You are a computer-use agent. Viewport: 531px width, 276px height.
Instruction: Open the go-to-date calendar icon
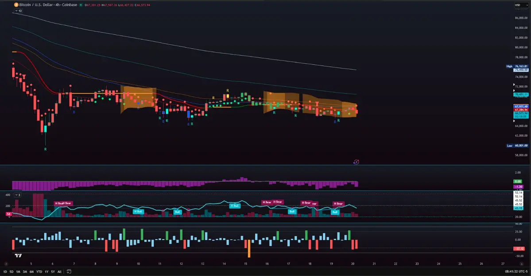click(69, 271)
